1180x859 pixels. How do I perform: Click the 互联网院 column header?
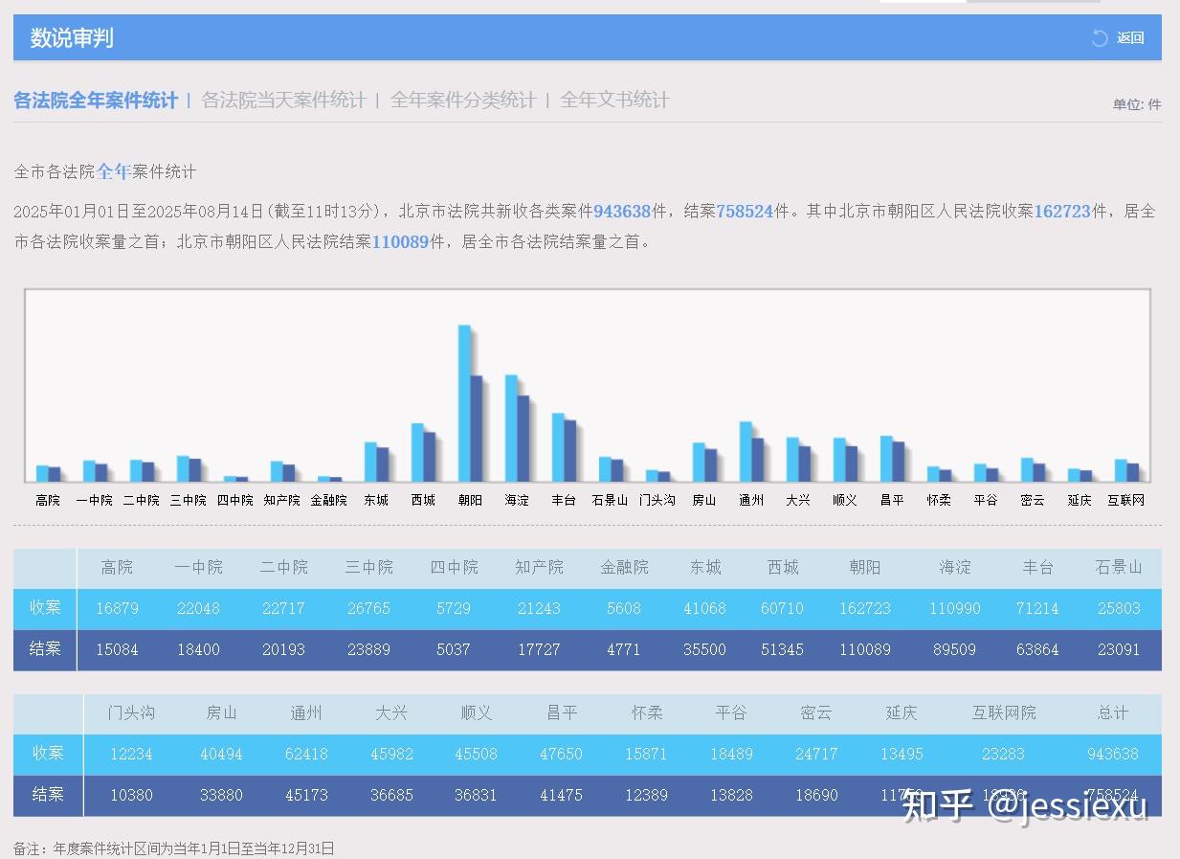tap(1004, 712)
